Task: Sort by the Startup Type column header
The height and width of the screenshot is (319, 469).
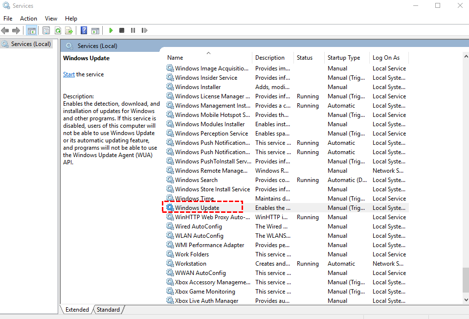Action: [x=343, y=58]
